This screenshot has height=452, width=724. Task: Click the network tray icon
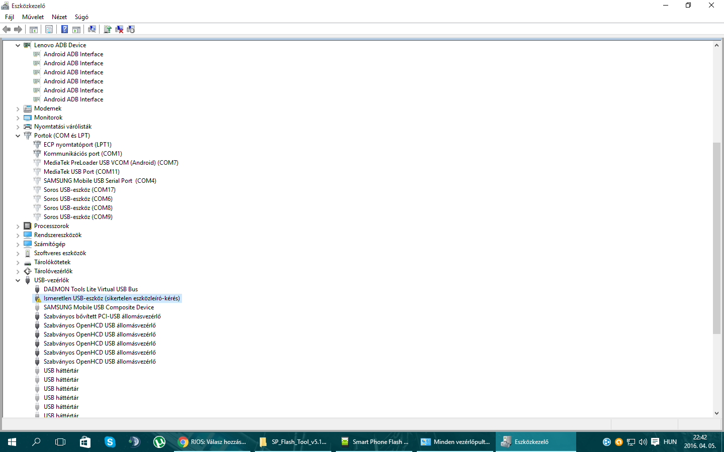tap(631, 442)
